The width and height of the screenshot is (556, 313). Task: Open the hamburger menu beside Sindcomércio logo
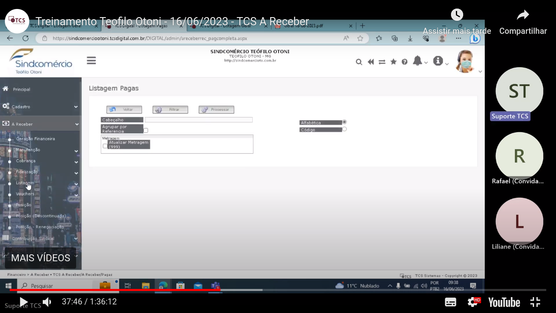click(x=91, y=61)
